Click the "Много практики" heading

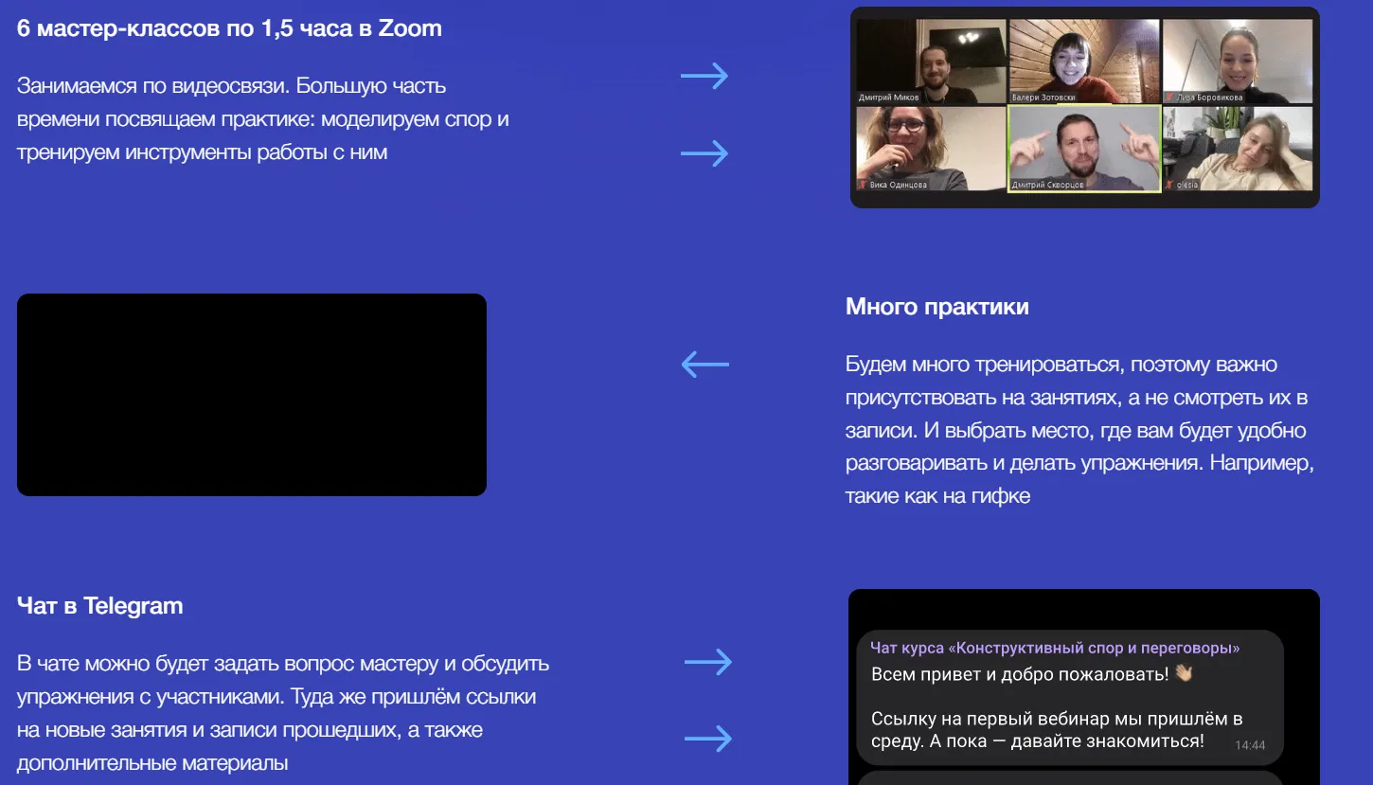tap(936, 307)
